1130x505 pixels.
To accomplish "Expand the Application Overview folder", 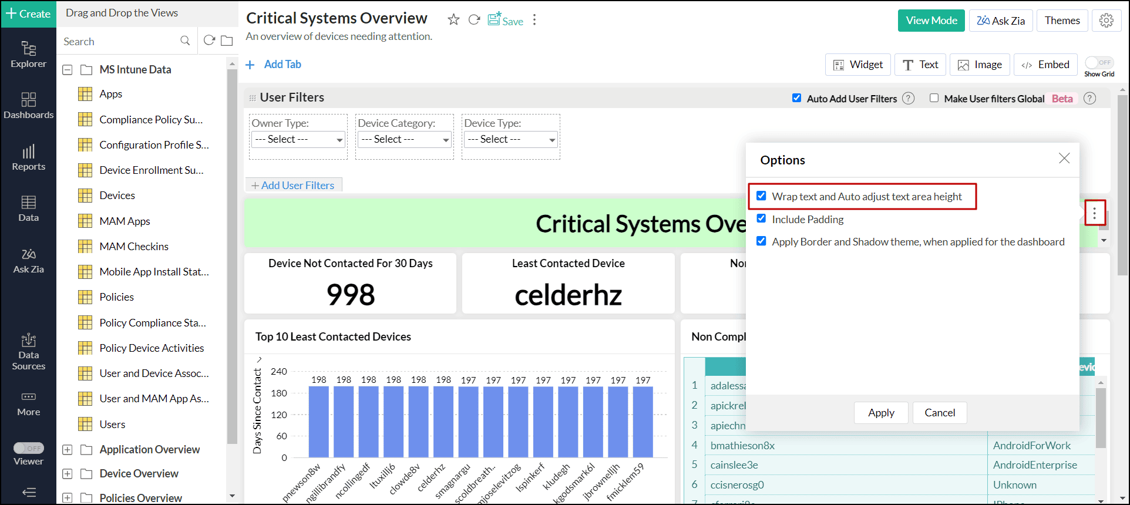I will 68,450.
